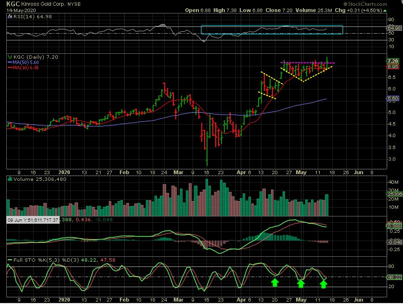Click the price bars icon beside KGC (Daily)
This screenshot has width=403, height=304.
pos(10,57)
